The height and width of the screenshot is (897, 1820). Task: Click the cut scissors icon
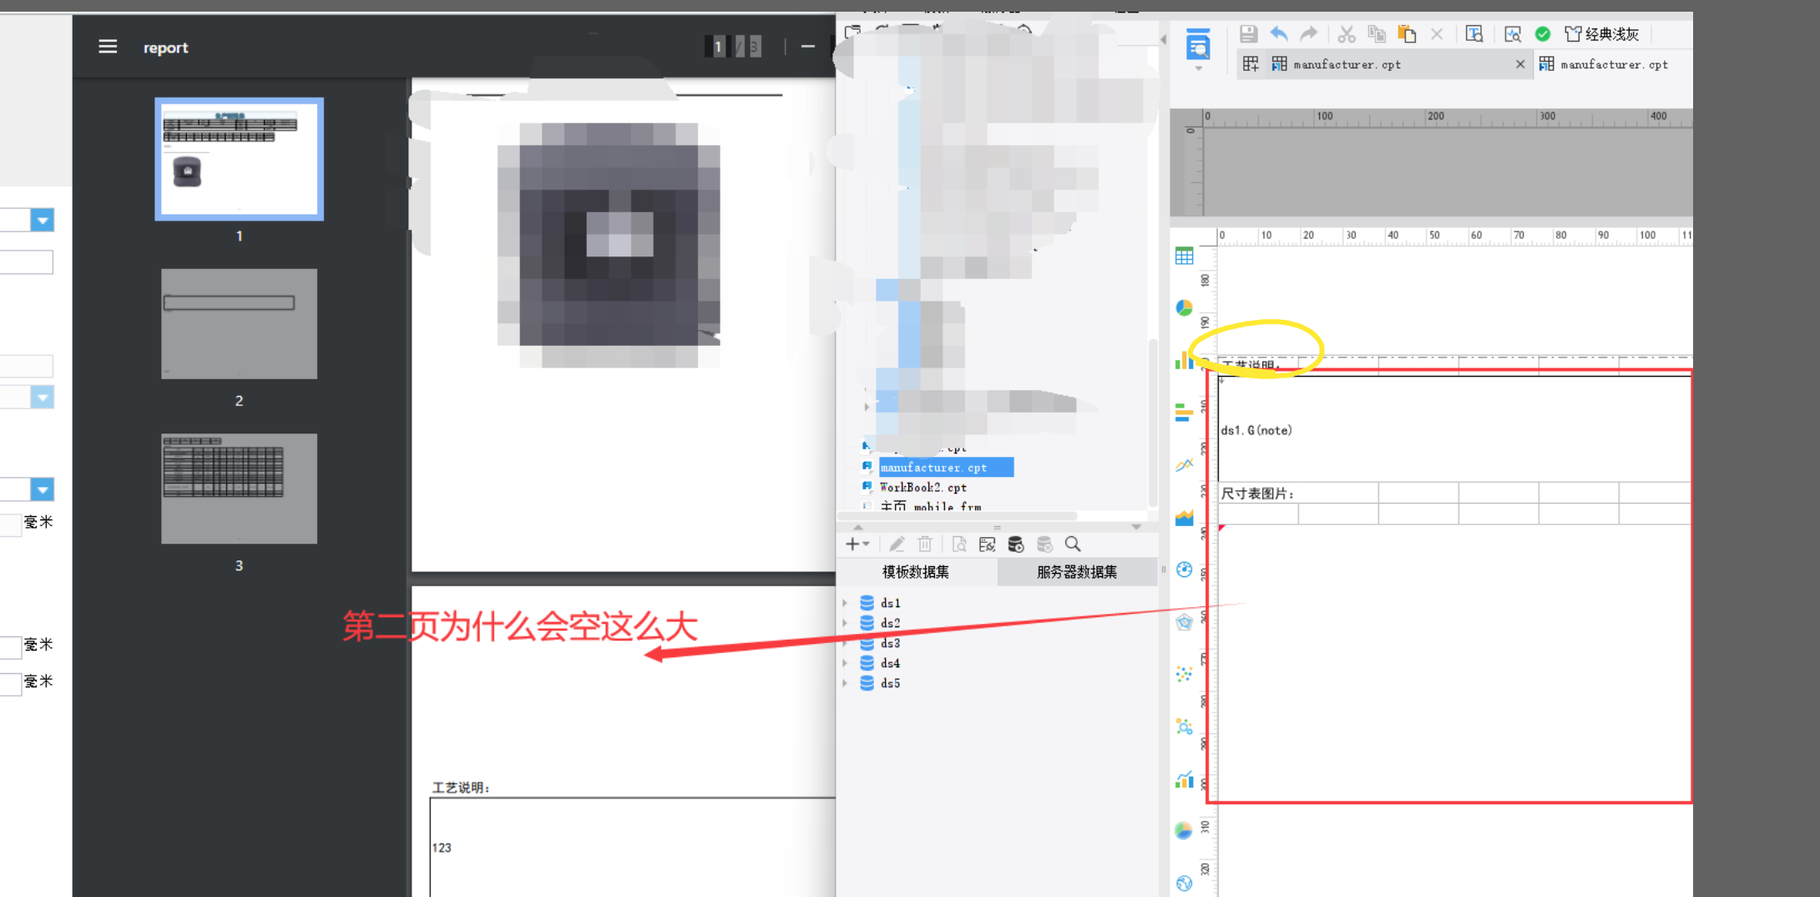1346,34
